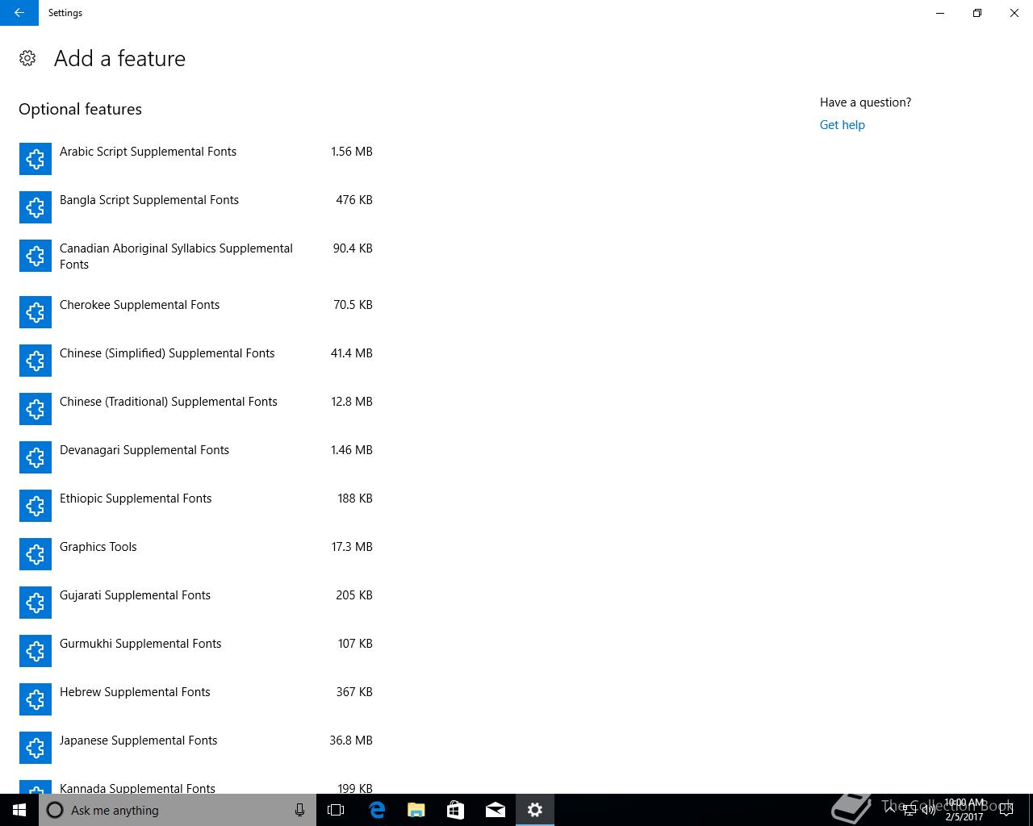Click the Gujarati Supplemental Fonts puzzle icon
1033x826 pixels.
click(x=36, y=603)
